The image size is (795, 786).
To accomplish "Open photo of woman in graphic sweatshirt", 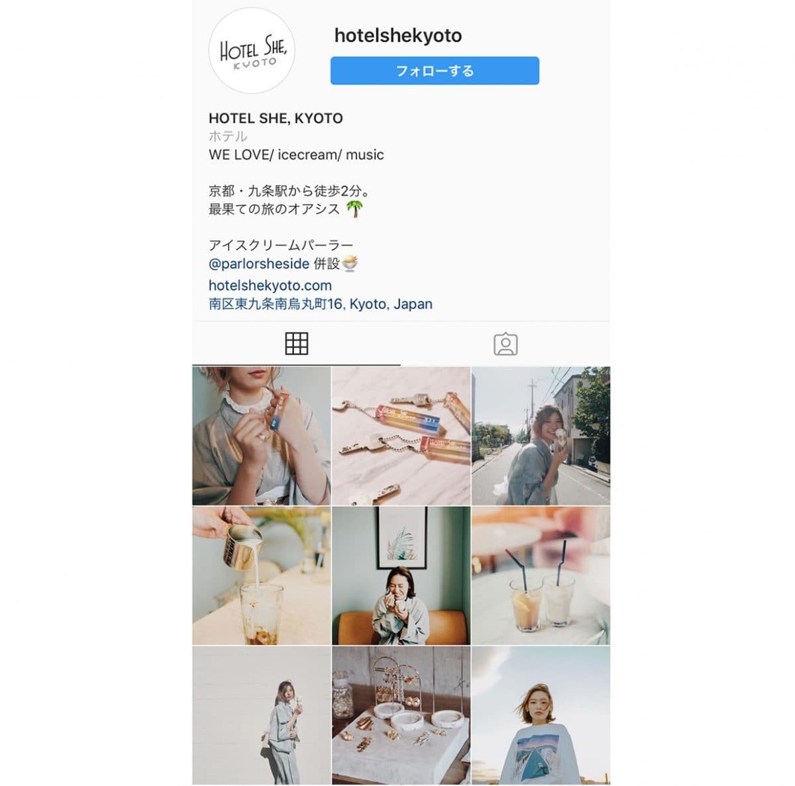I will 541,715.
